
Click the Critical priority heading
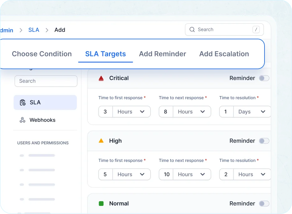click(119, 78)
